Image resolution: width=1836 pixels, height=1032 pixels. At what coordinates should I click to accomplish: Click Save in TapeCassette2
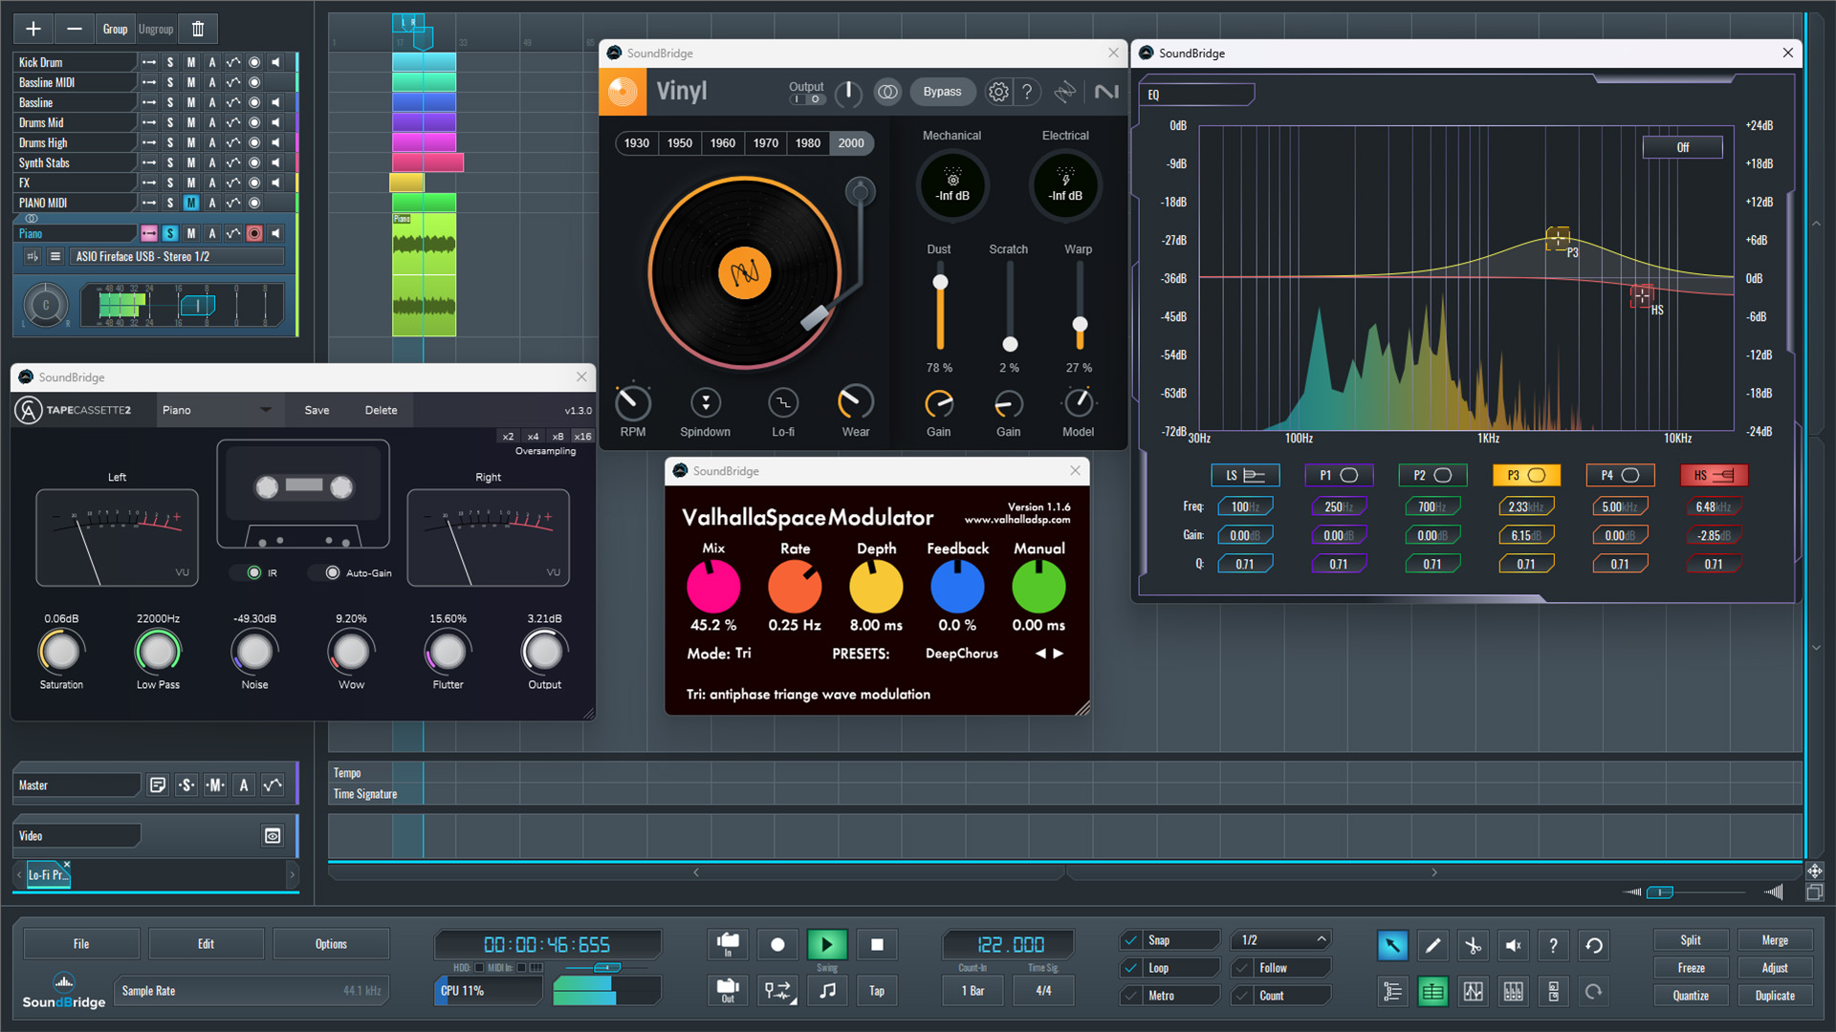(x=317, y=410)
